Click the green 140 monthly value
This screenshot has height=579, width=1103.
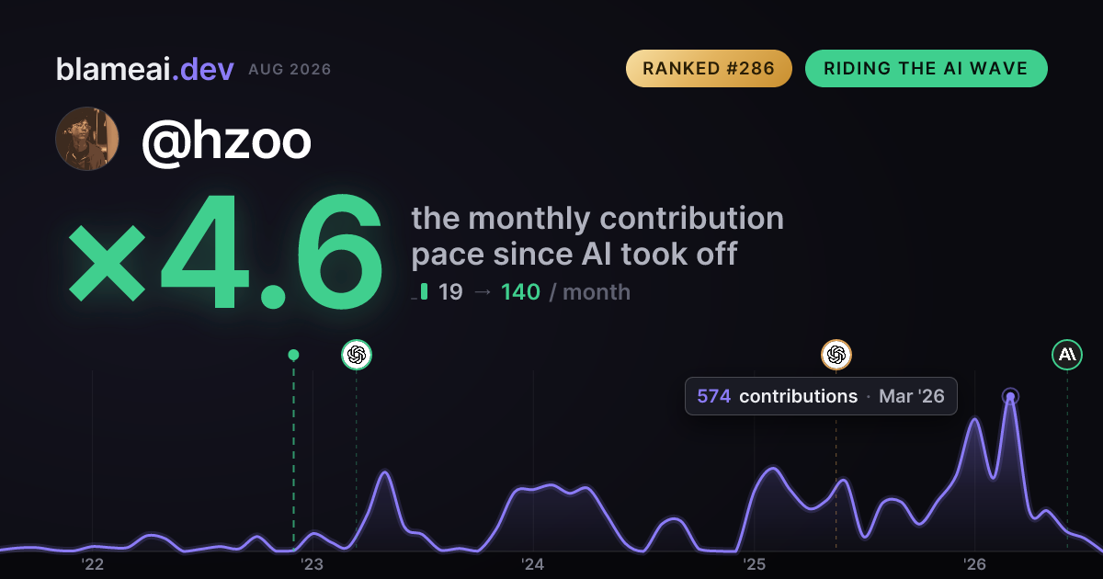click(x=520, y=292)
